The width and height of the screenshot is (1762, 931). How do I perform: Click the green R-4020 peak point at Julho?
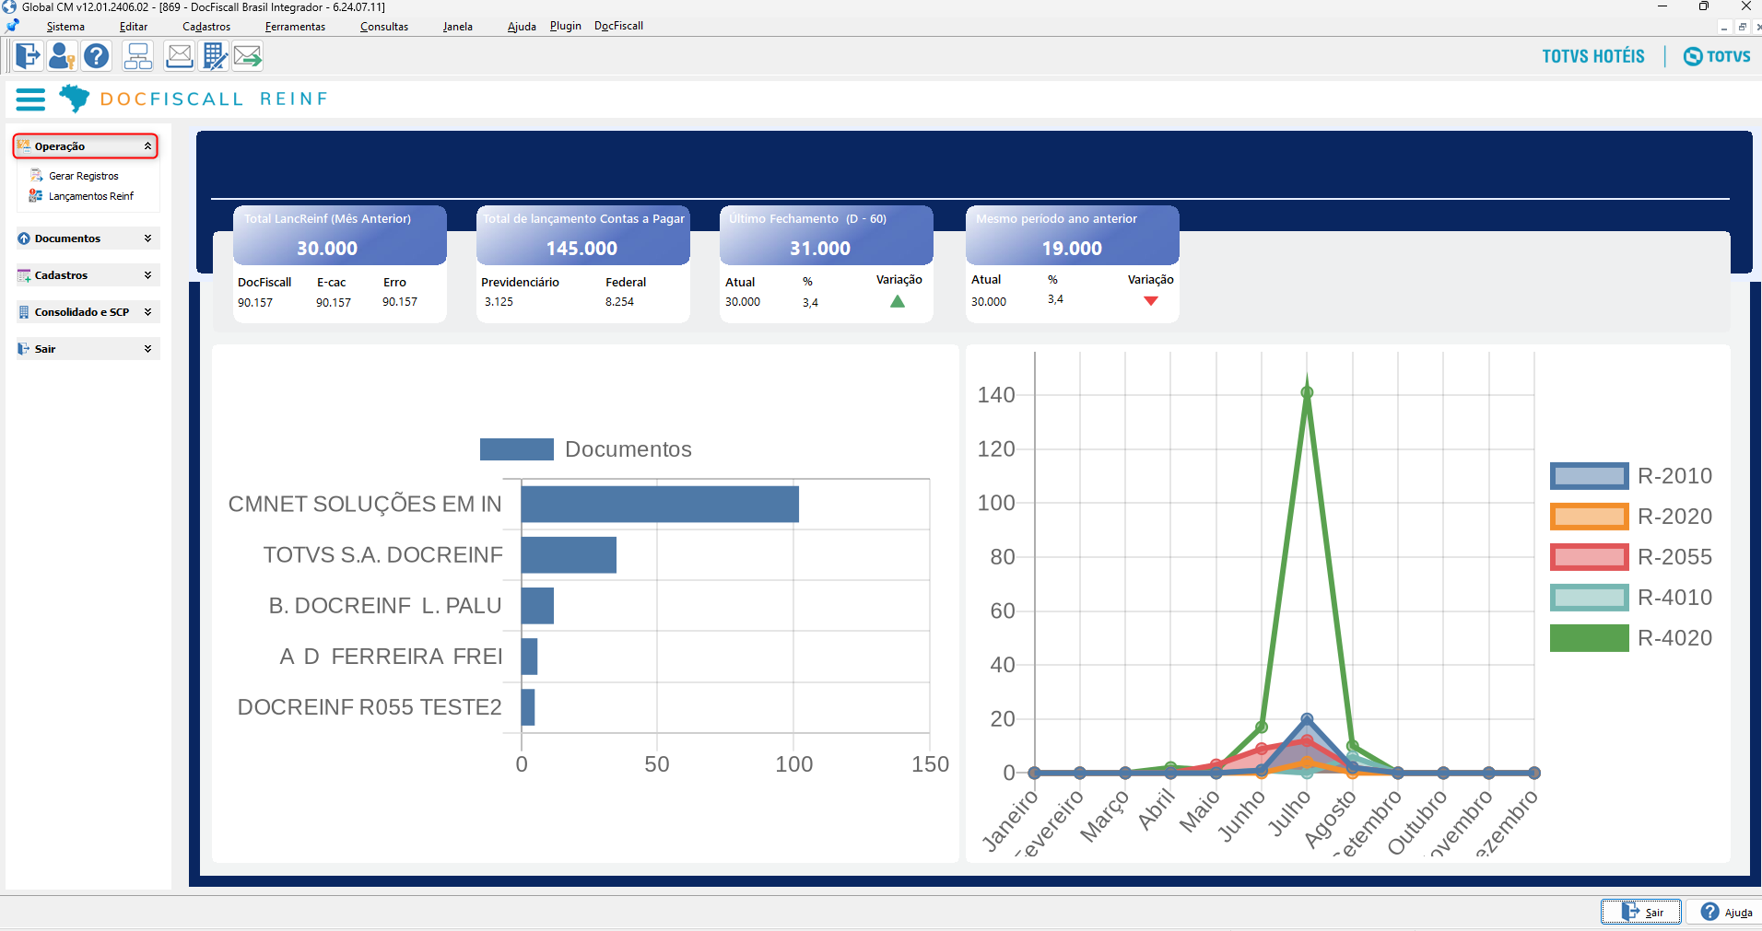(x=1307, y=392)
